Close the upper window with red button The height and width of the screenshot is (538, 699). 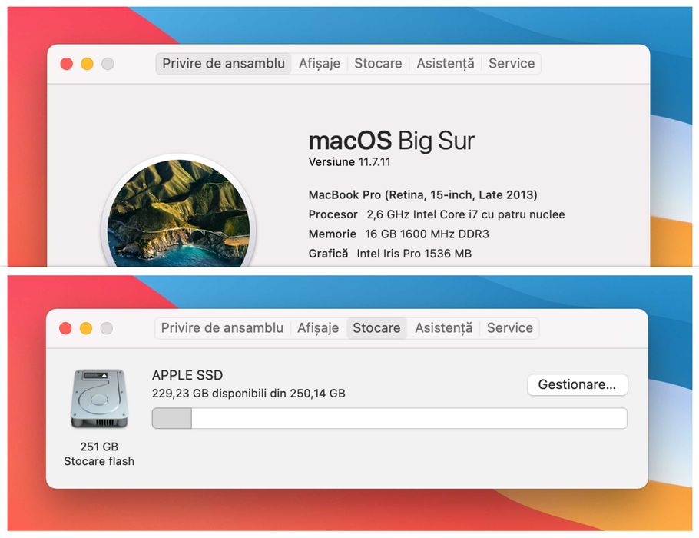coord(66,64)
